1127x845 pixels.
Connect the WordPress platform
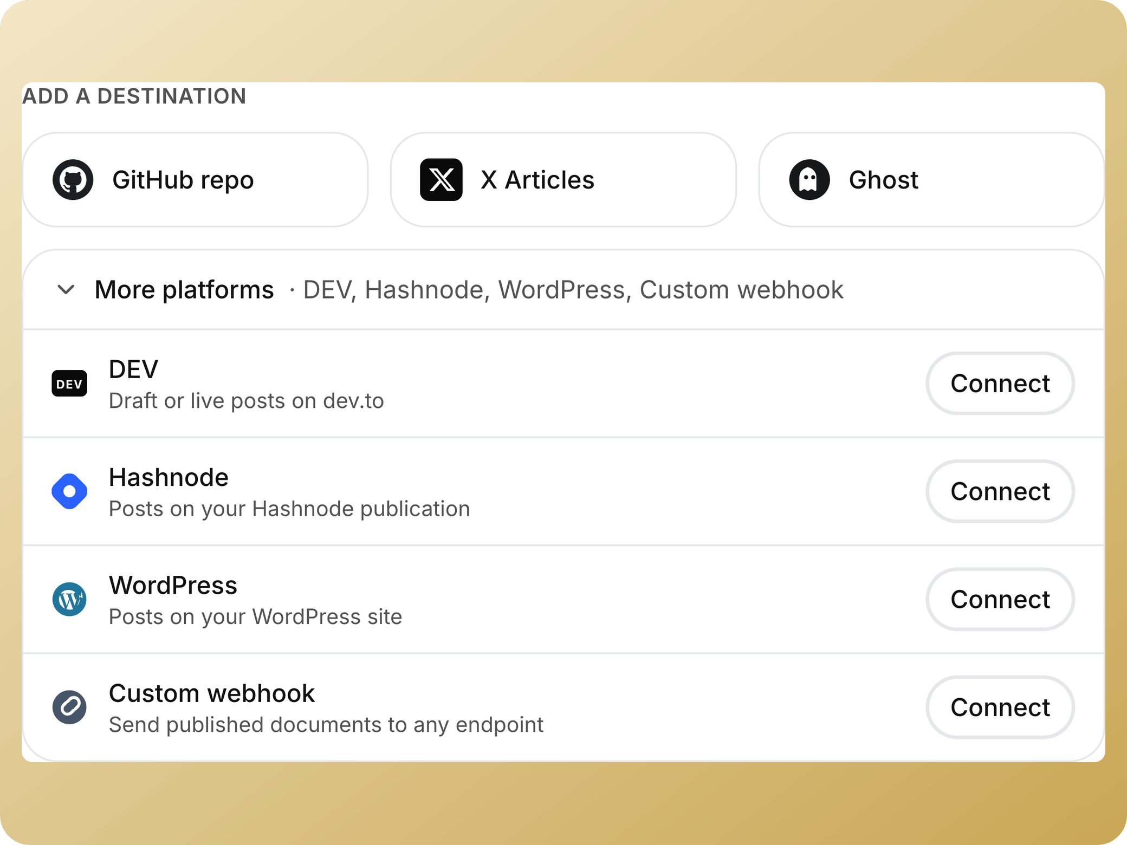(x=1000, y=599)
